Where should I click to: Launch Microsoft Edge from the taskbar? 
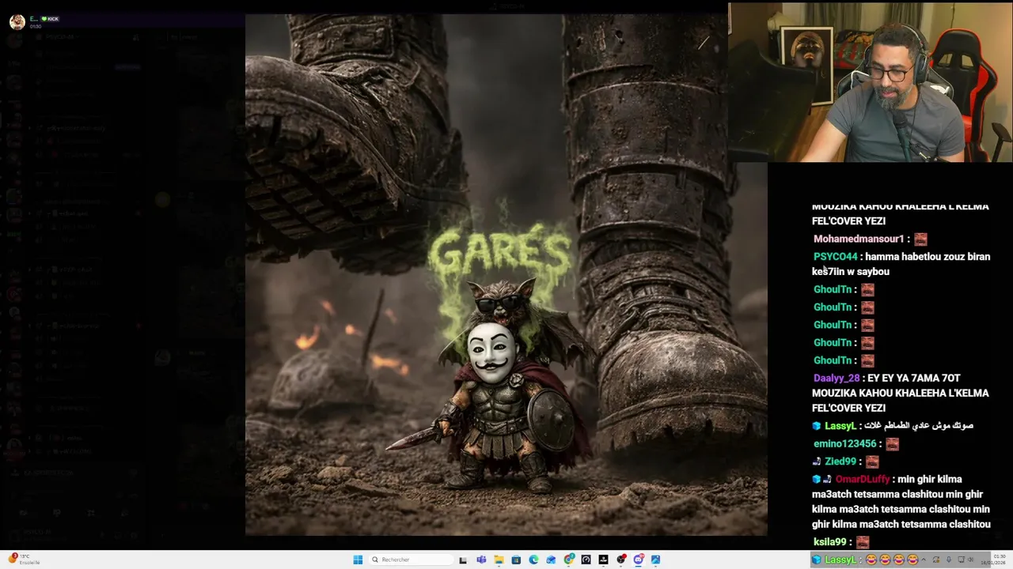click(x=533, y=560)
